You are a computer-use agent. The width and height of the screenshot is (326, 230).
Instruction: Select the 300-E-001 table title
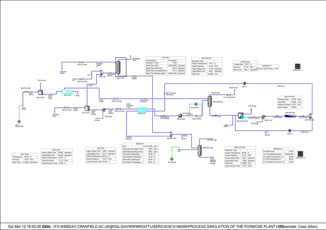click(x=140, y=144)
